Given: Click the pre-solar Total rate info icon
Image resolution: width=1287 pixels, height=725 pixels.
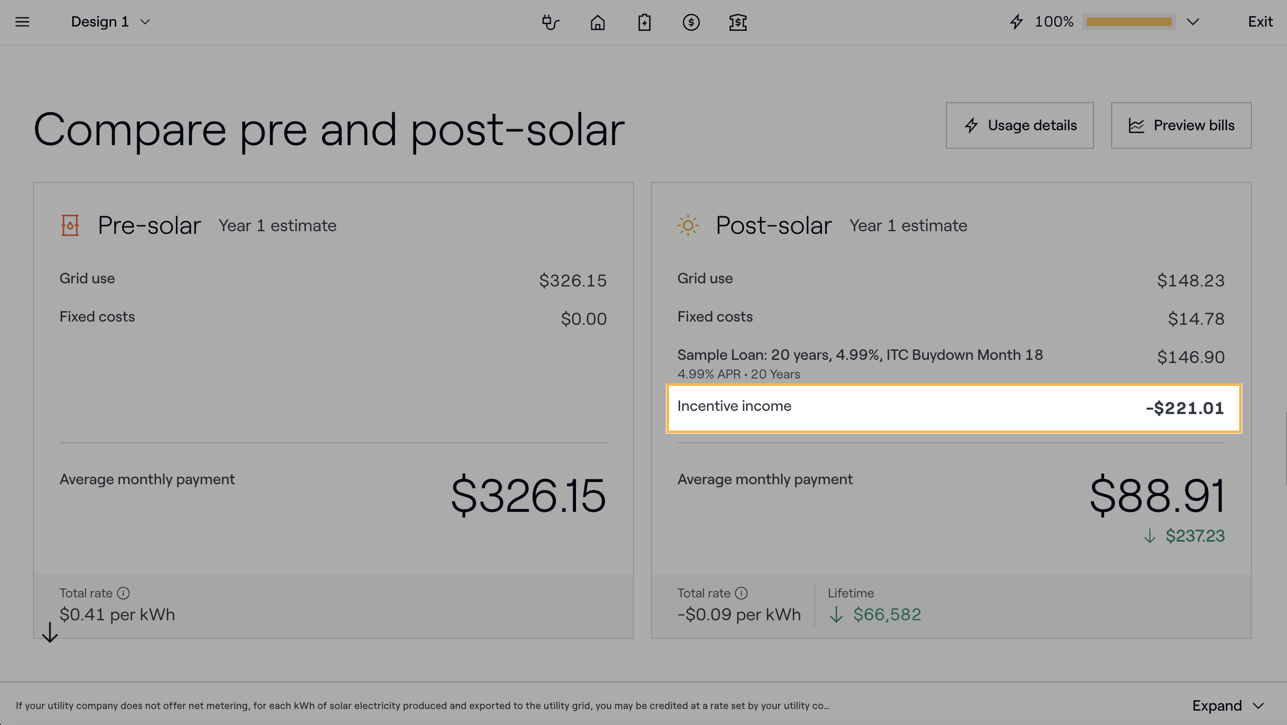Looking at the screenshot, I should [x=123, y=593].
